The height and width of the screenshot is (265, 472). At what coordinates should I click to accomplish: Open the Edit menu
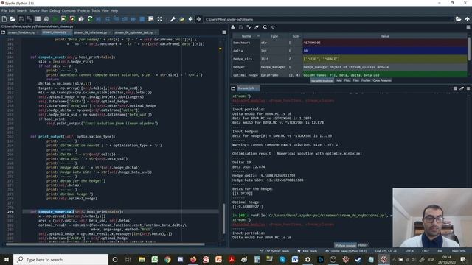click(x=12, y=10)
